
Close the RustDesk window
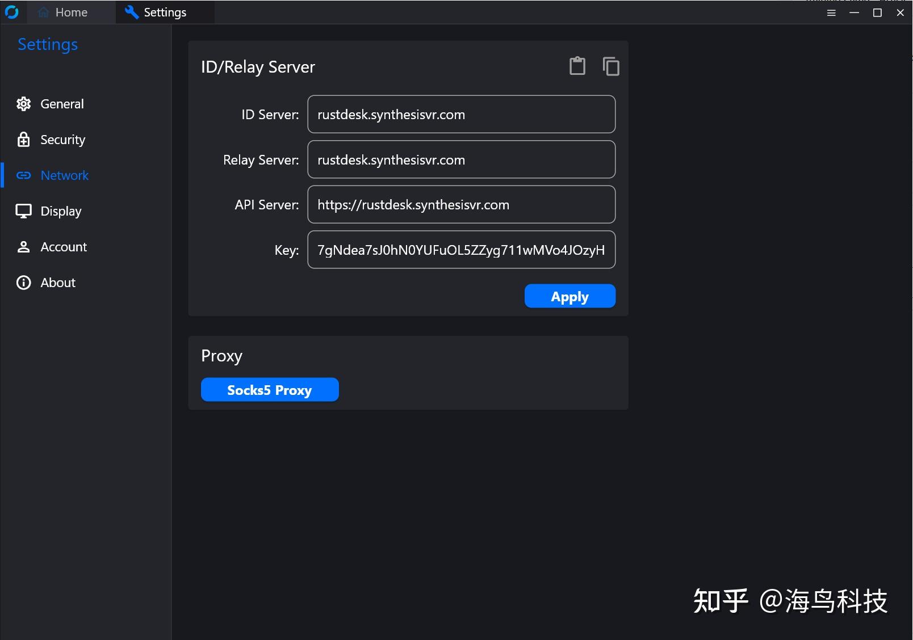(x=901, y=12)
